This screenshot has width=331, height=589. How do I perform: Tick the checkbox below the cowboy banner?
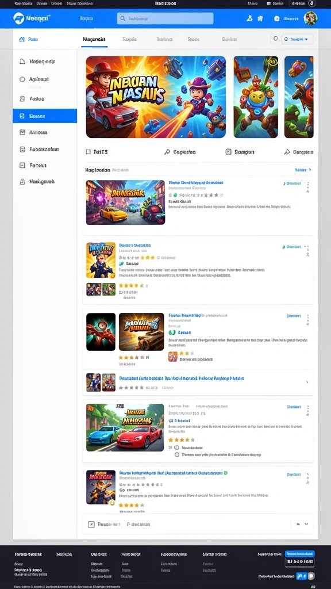tap(88, 152)
